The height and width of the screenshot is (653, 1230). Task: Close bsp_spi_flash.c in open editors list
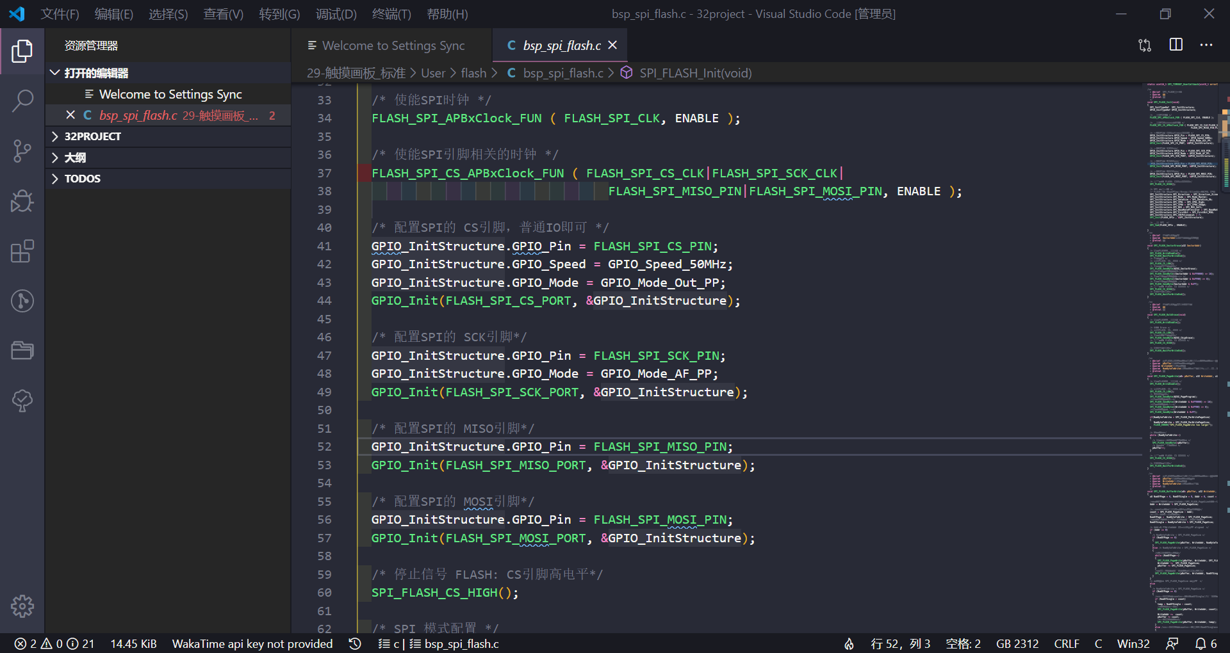tap(70, 115)
